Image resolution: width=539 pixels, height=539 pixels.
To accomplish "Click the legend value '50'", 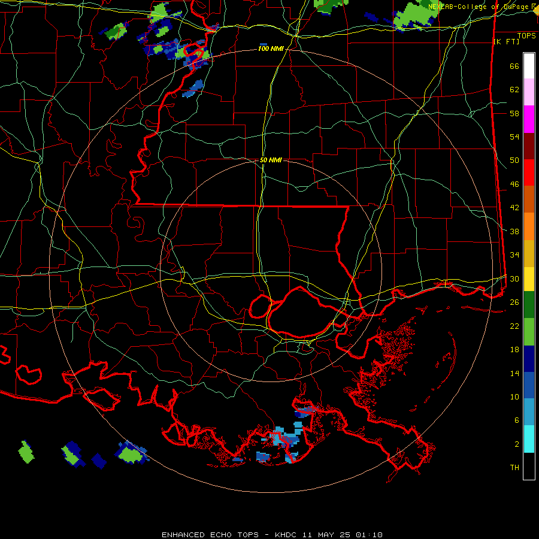I will click(x=514, y=161).
